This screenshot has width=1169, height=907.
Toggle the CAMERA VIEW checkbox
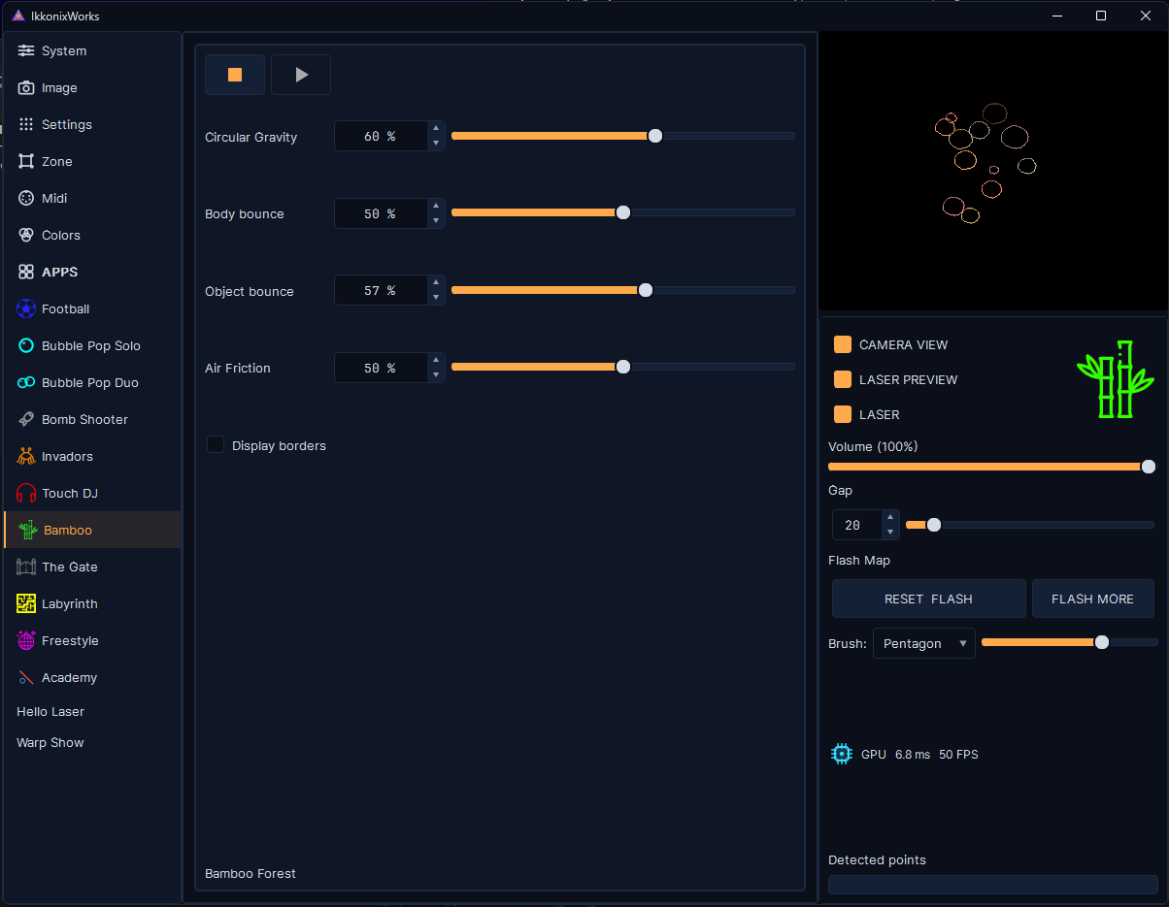[843, 344]
